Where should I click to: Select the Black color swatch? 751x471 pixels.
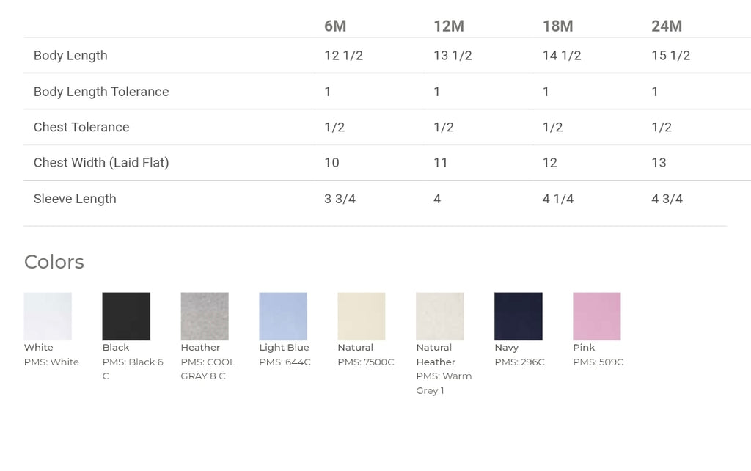pos(126,316)
